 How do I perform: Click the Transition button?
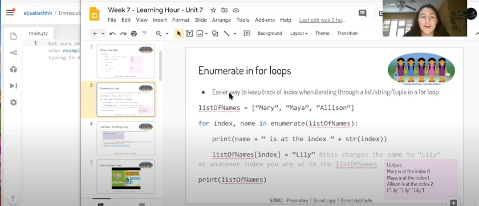click(347, 34)
